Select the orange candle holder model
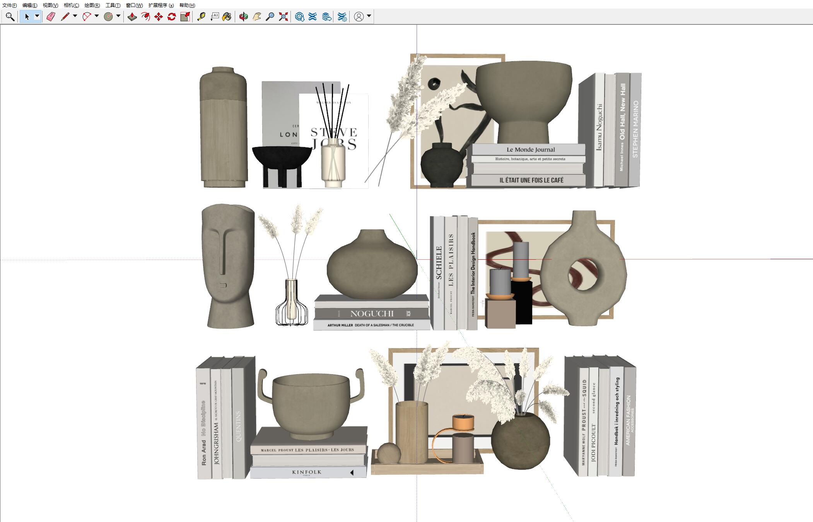The image size is (813, 522). 453,438
